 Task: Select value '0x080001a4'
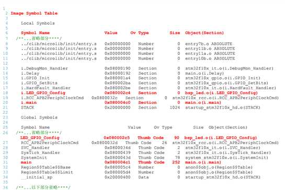[x=118, y=78]
